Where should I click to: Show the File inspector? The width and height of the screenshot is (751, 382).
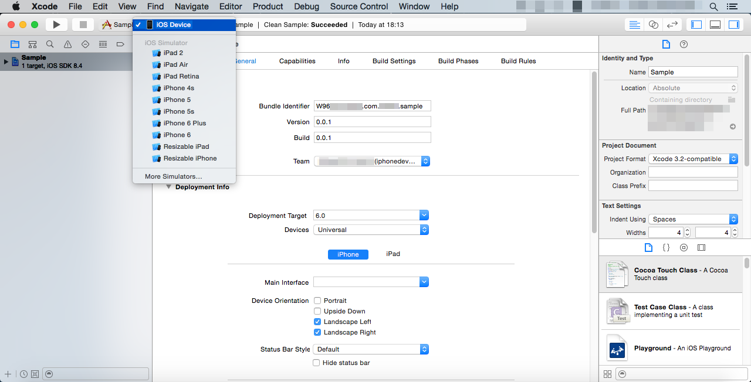(x=666, y=45)
